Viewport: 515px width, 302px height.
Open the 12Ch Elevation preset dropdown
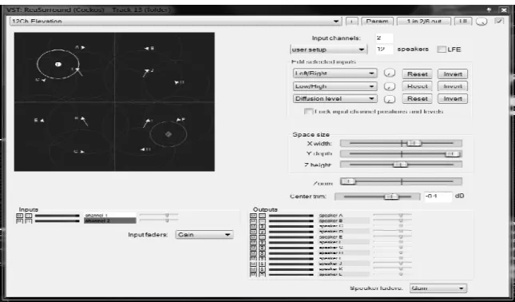[176, 22]
